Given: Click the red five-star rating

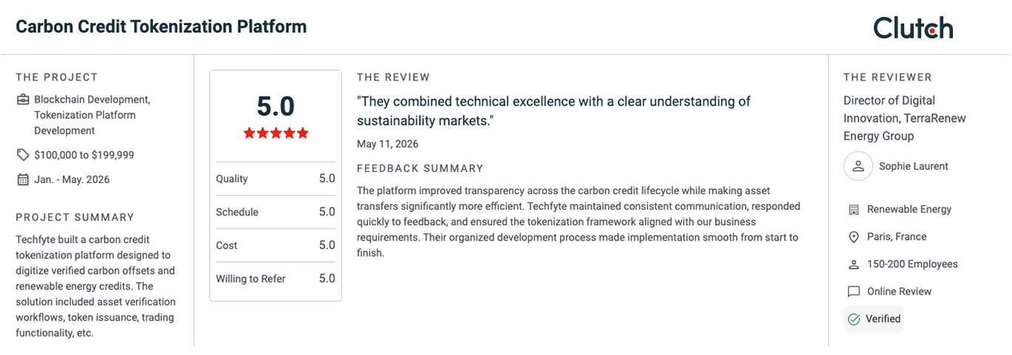Looking at the screenshot, I should (x=276, y=133).
